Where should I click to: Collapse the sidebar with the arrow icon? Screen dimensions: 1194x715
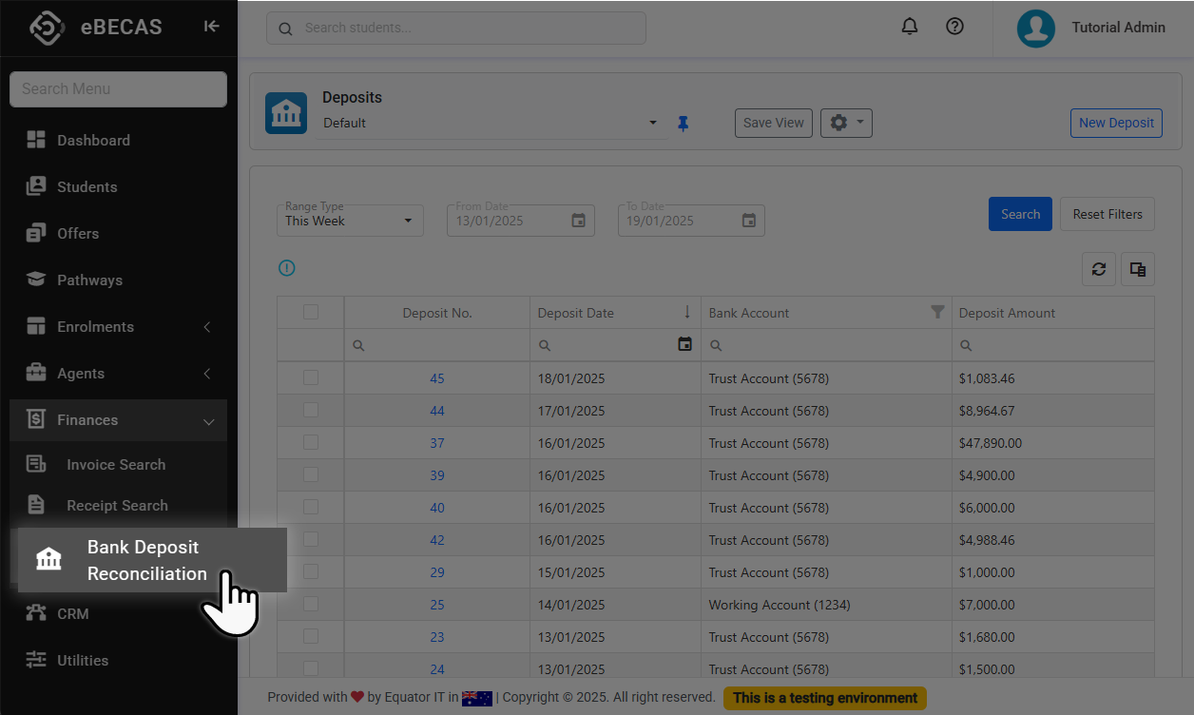pos(211,27)
